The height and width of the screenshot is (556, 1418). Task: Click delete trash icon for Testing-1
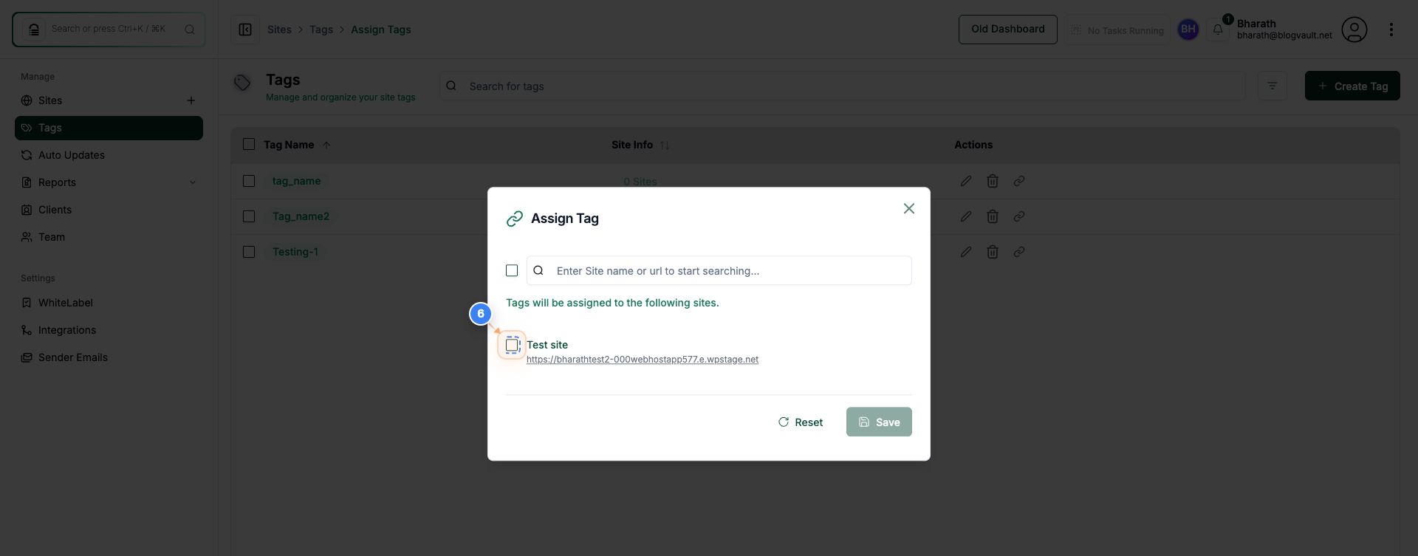993,252
